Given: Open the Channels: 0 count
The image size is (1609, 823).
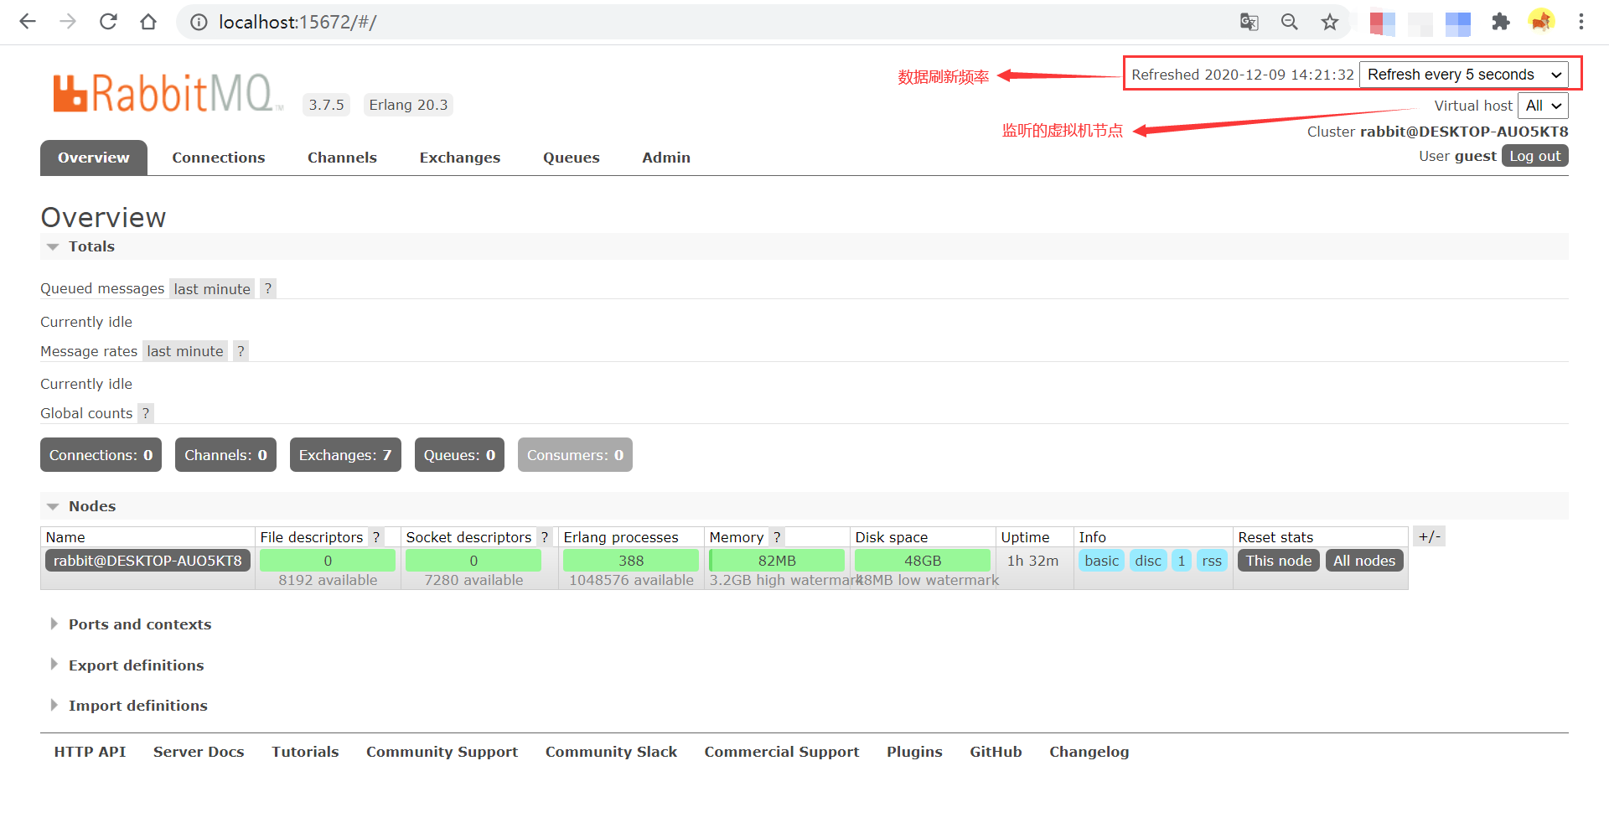Looking at the screenshot, I should (x=225, y=455).
